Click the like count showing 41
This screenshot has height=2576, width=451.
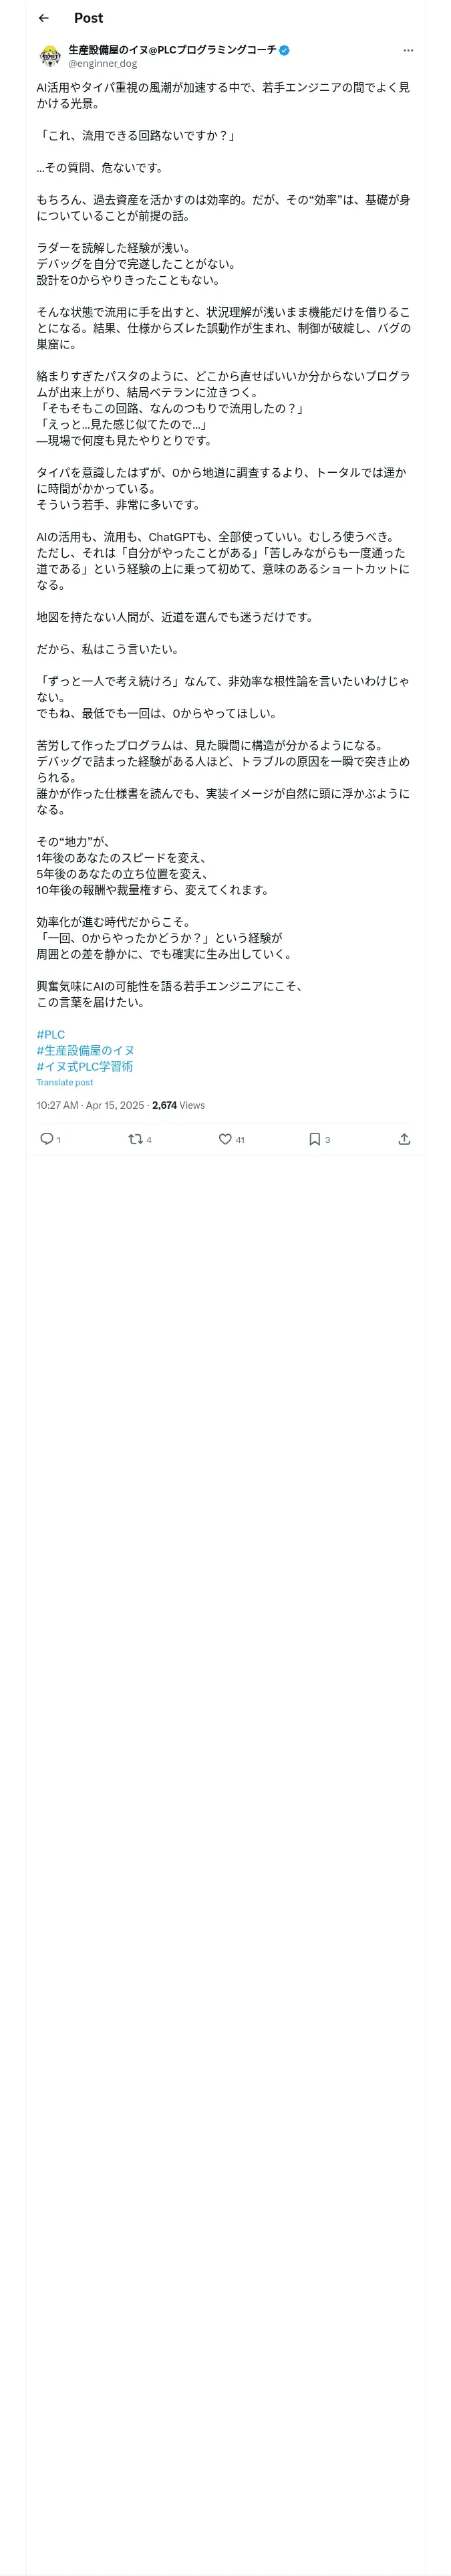[x=240, y=1139]
